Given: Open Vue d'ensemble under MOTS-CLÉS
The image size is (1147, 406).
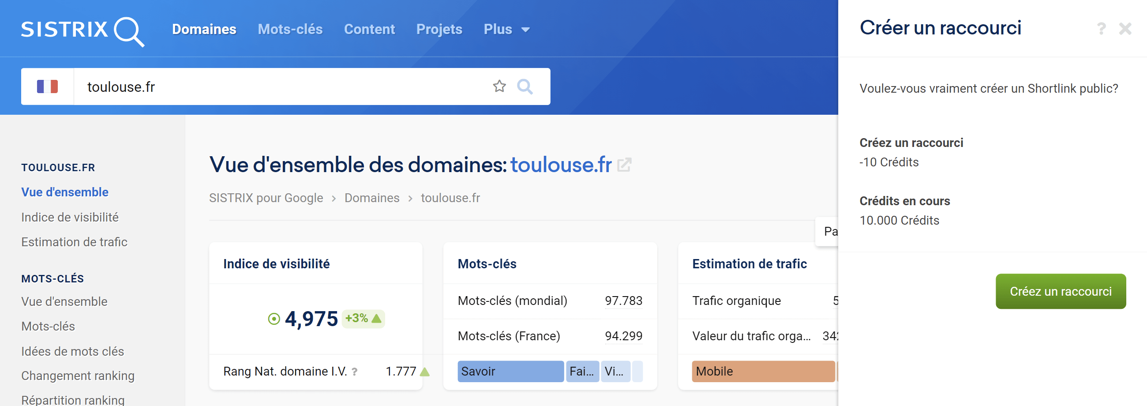Looking at the screenshot, I should click(64, 301).
